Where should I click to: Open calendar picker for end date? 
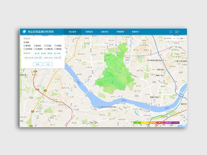(60, 57)
